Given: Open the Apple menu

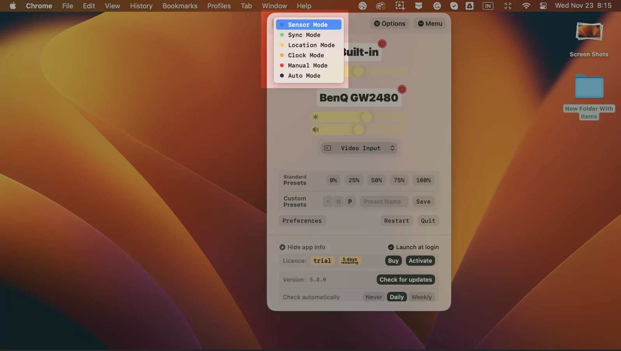Looking at the screenshot, I should 13,6.
